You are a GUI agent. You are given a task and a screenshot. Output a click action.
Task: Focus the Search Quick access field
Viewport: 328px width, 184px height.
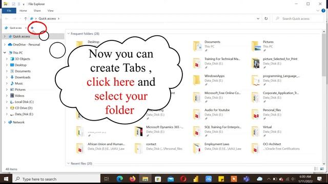point(298,18)
